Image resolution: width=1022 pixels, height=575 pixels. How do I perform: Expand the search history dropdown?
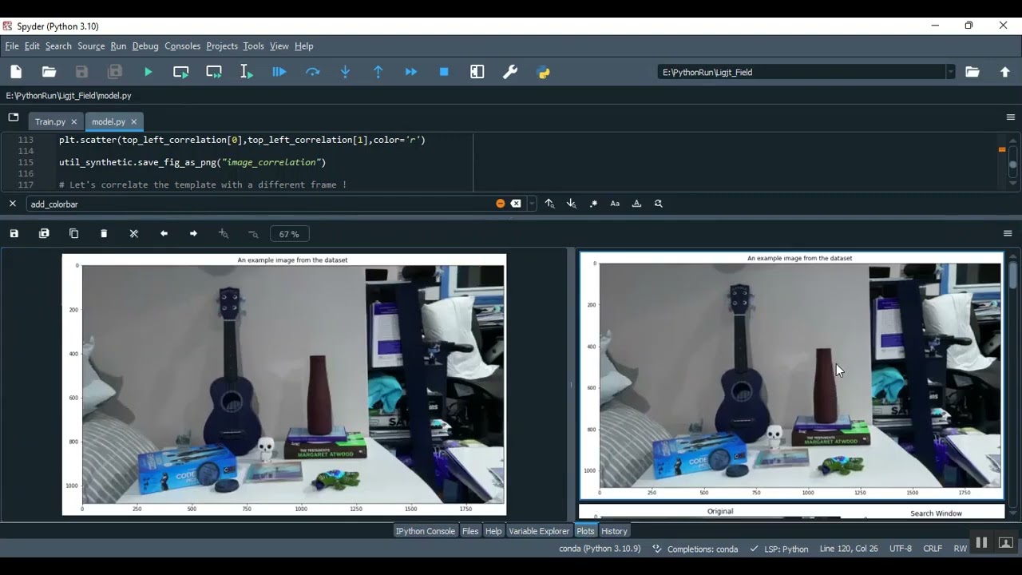(x=532, y=204)
